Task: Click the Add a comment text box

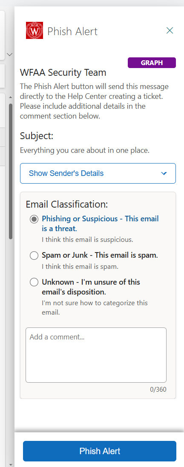Action: pos(96,355)
